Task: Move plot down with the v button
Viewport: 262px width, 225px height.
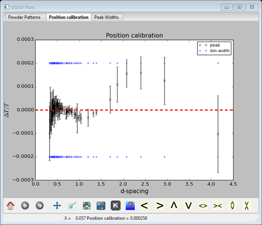Action: pyautogui.click(x=189, y=206)
